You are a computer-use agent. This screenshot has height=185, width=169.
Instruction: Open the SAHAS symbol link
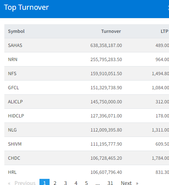[x=15, y=46]
